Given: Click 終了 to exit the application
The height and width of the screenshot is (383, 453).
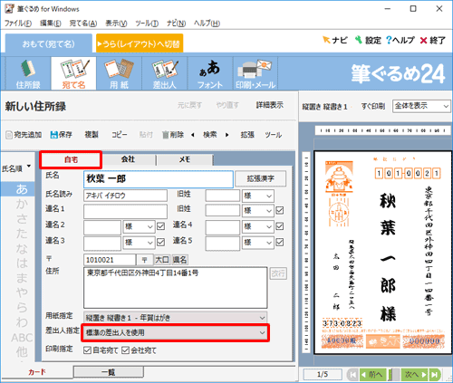Looking at the screenshot, I should (x=433, y=40).
